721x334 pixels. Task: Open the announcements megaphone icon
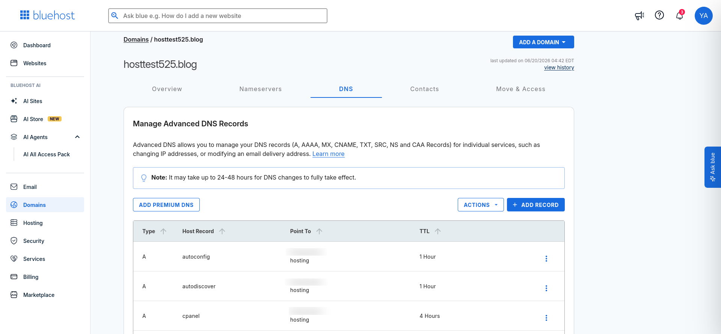(640, 15)
